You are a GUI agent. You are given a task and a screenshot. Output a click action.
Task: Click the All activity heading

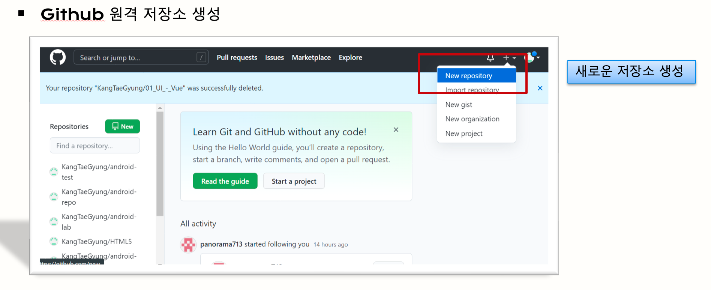[x=198, y=224]
